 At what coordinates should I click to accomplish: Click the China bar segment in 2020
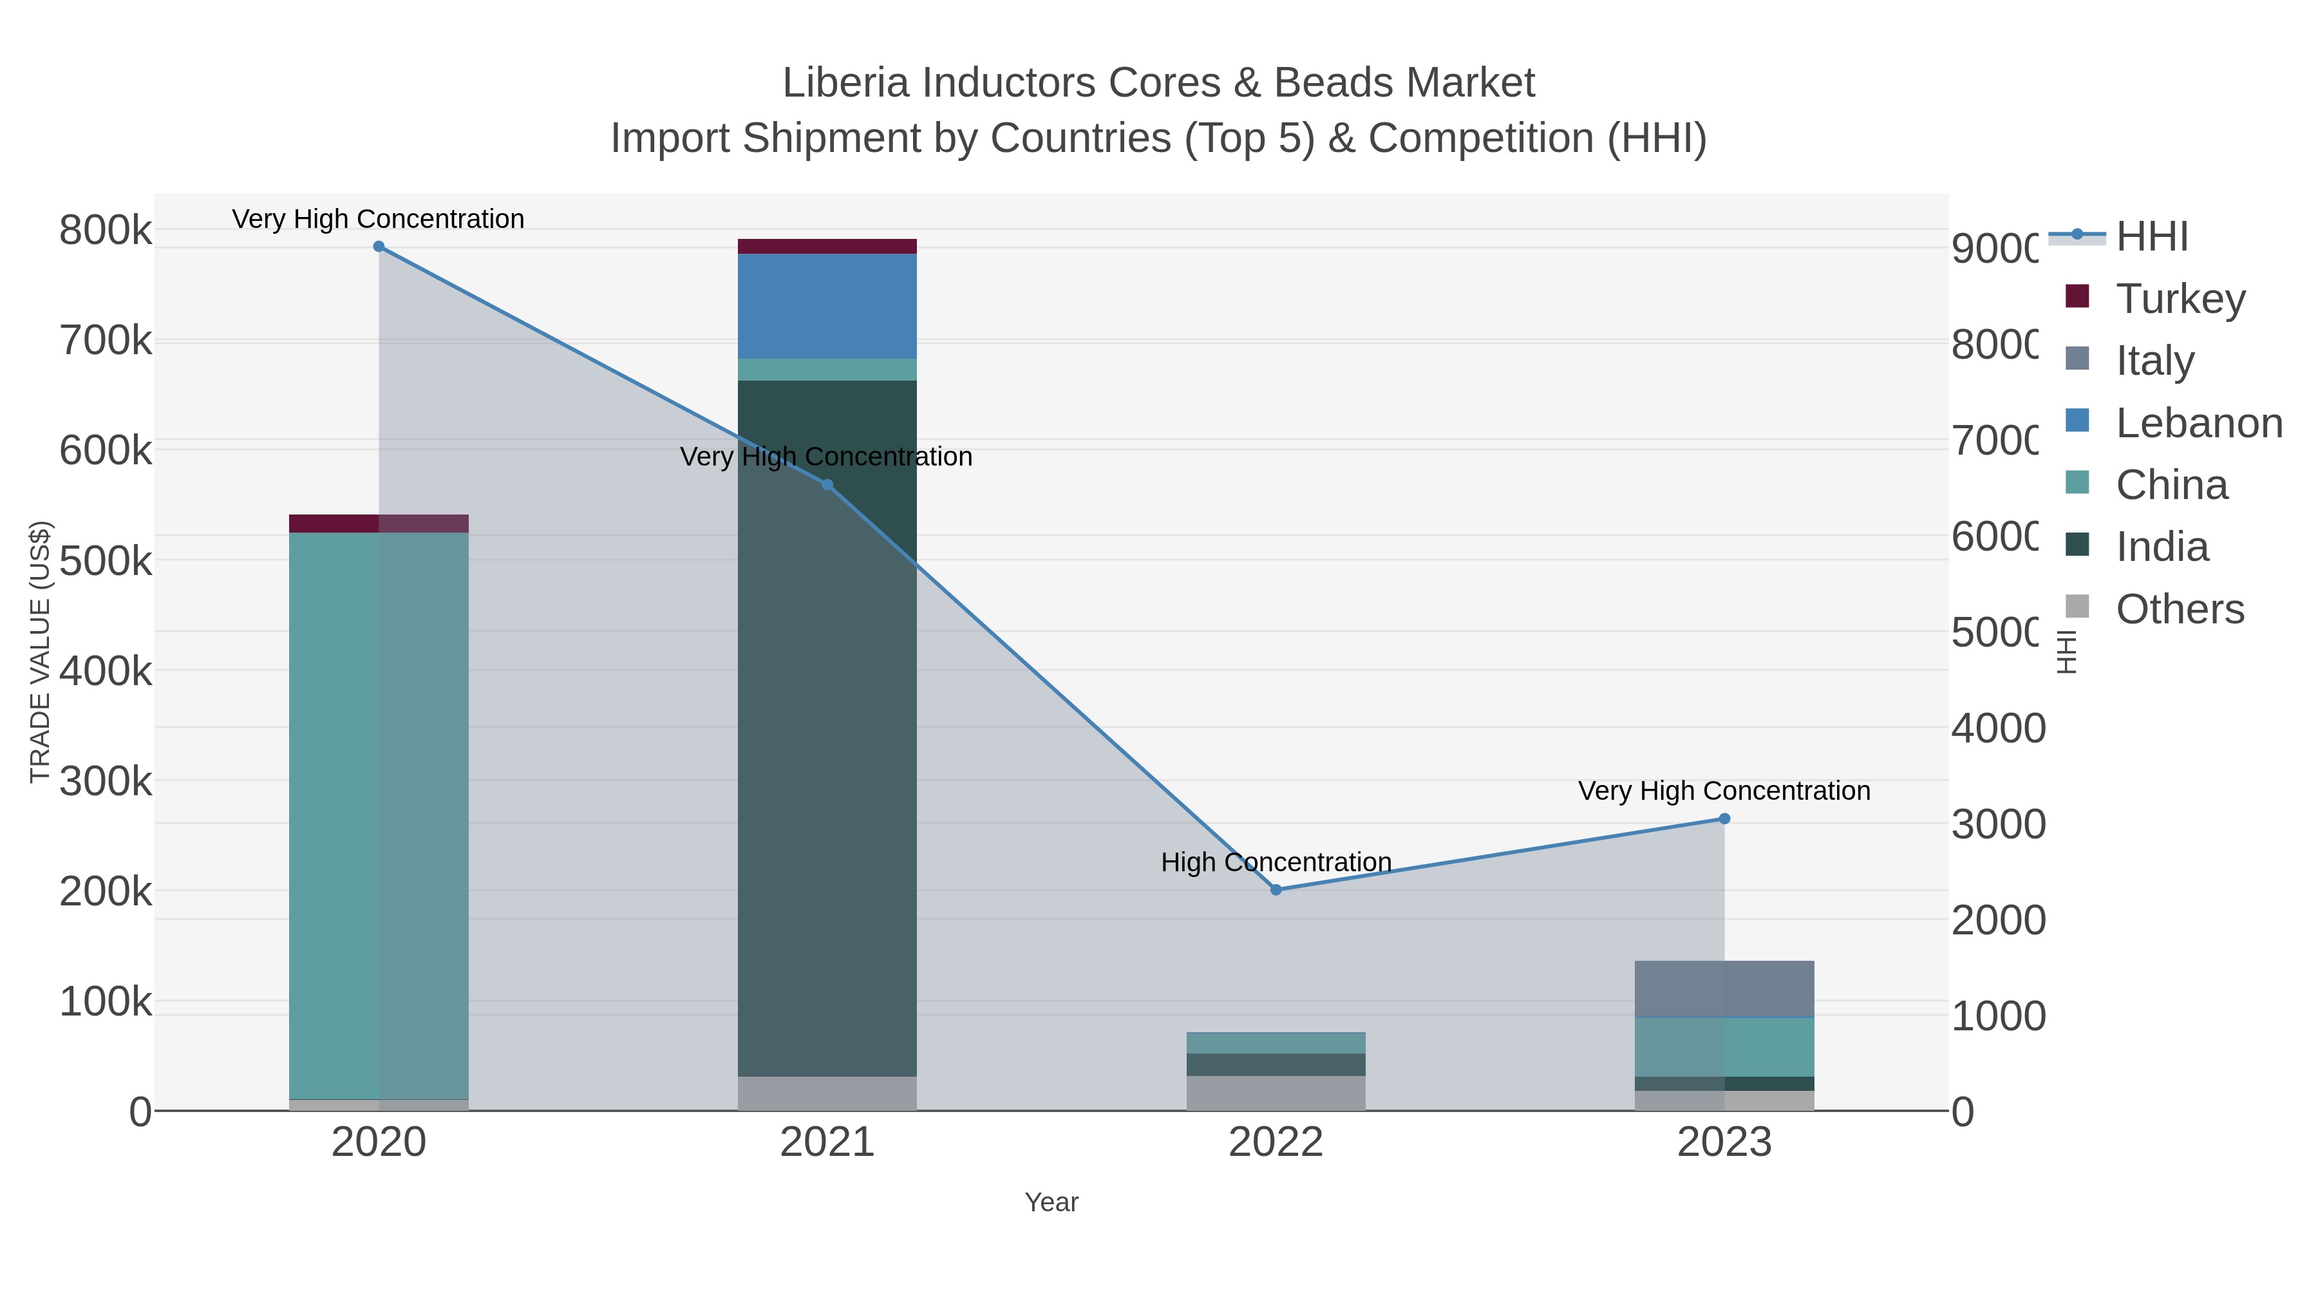coord(379,817)
